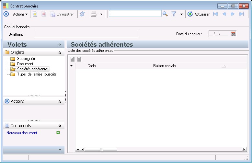The height and width of the screenshot is (163, 252).
Task: Add a row with the plus button
Action: (x=78, y=149)
